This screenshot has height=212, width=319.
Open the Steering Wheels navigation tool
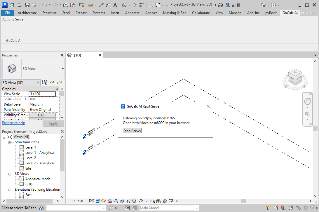pyautogui.click(x=307, y=101)
